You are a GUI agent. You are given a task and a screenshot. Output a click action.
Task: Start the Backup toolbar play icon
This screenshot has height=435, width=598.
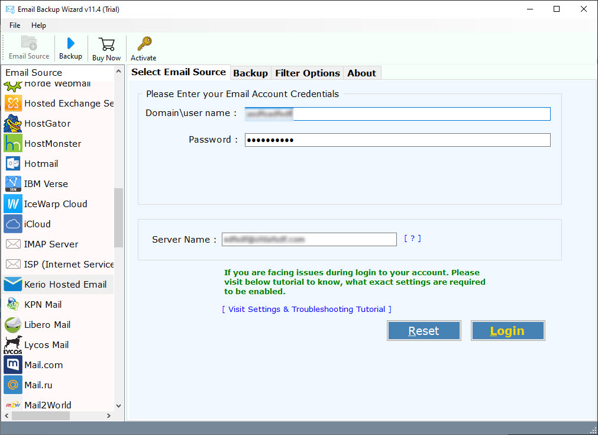point(70,43)
